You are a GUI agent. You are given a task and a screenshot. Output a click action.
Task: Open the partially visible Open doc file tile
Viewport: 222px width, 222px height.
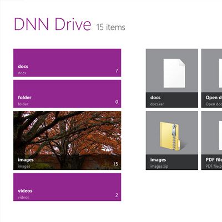pyautogui.click(x=211, y=78)
